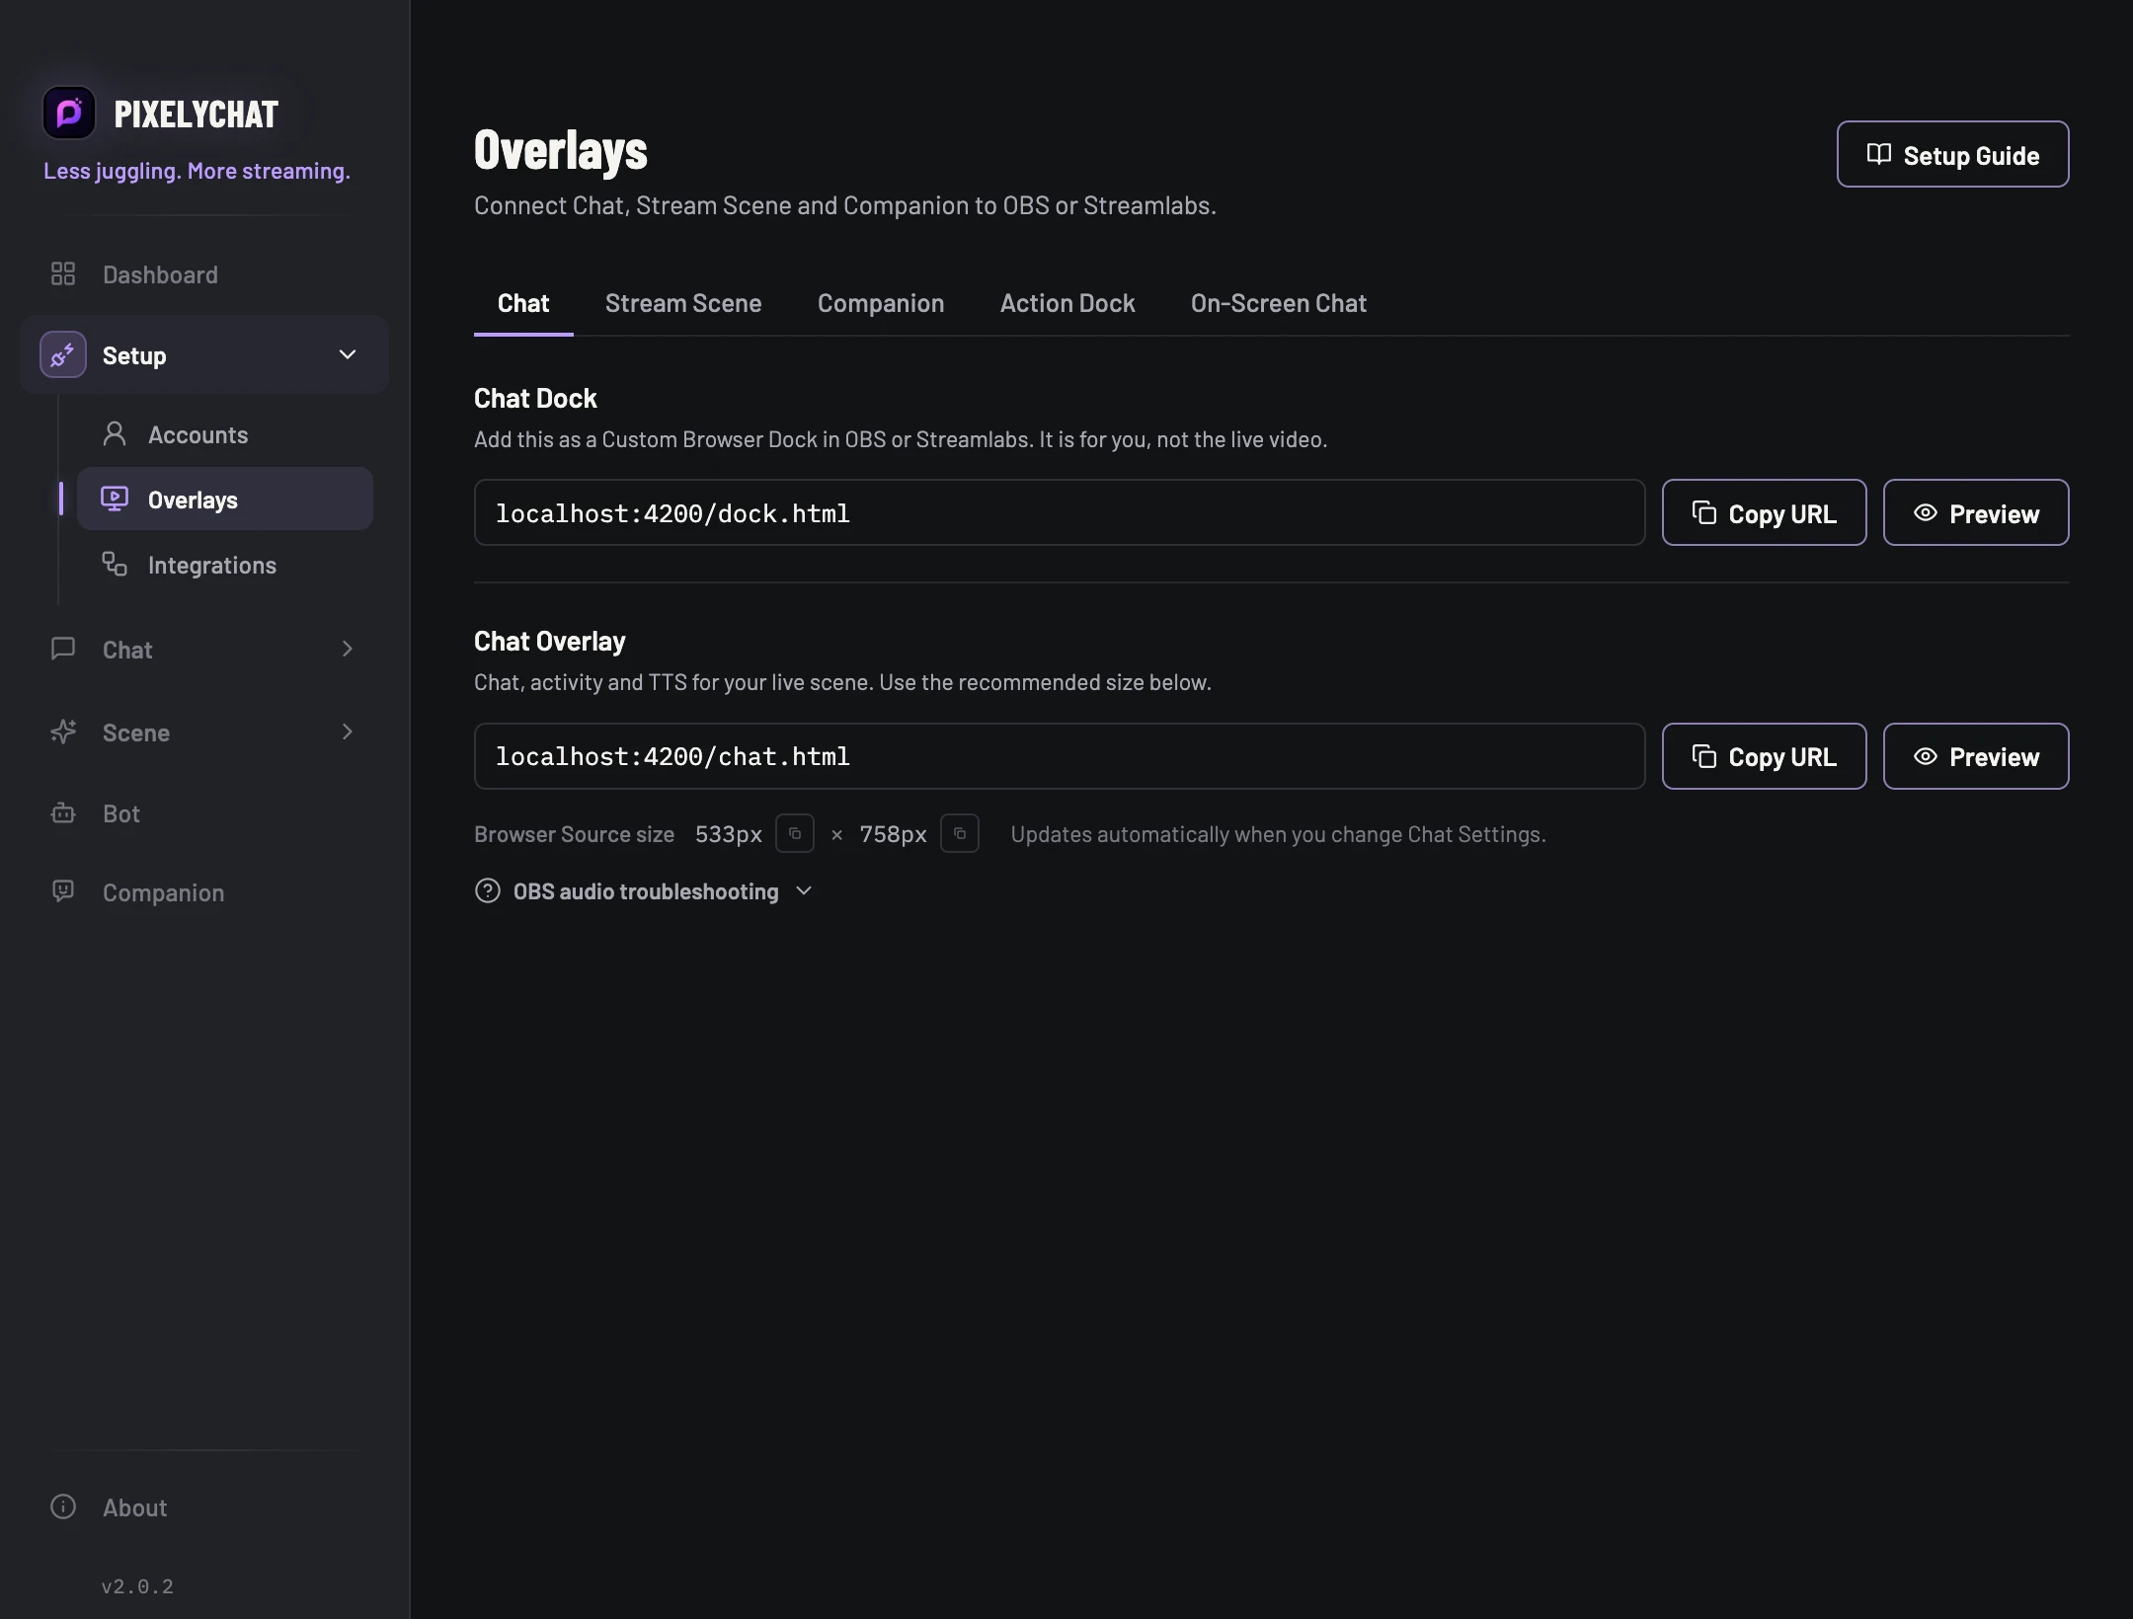Open Integrations in the sidebar
The image size is (2133, 1619).
225,565
